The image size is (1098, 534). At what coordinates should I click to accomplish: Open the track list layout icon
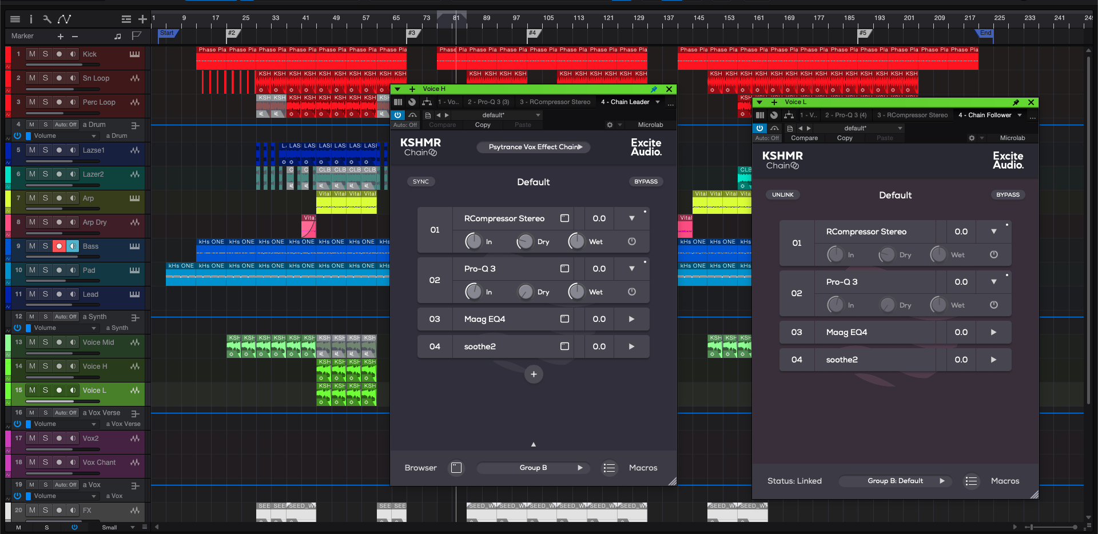tap(126, 19)
